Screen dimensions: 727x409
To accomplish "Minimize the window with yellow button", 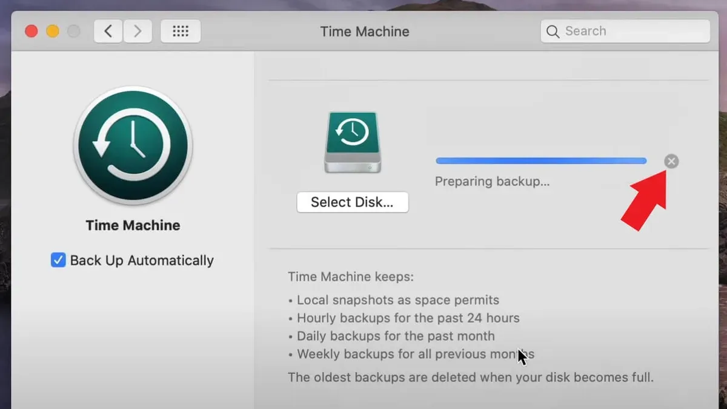I will (53, 31).
